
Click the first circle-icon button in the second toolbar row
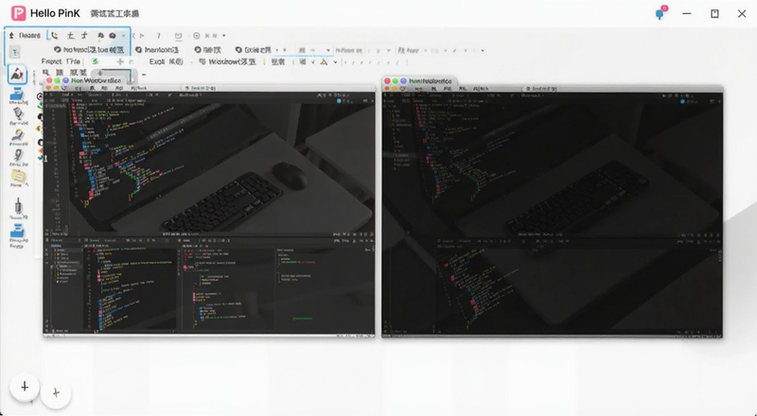pos(89,50)
